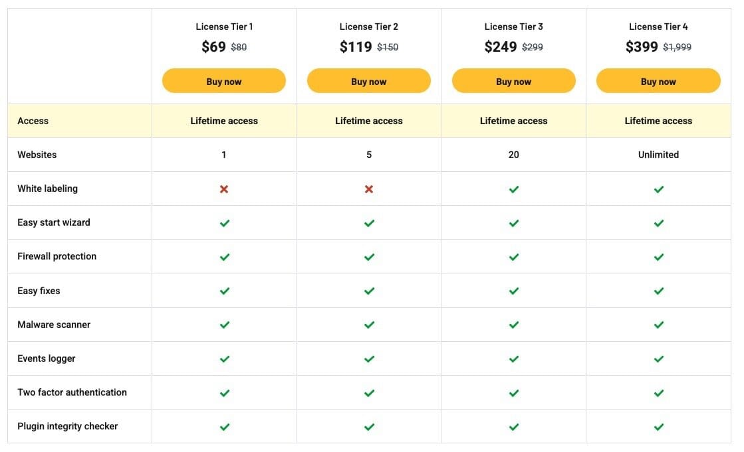Click Tier 2 firewall protection checkmark
744x452 pixels.
(x=369, y=257)
